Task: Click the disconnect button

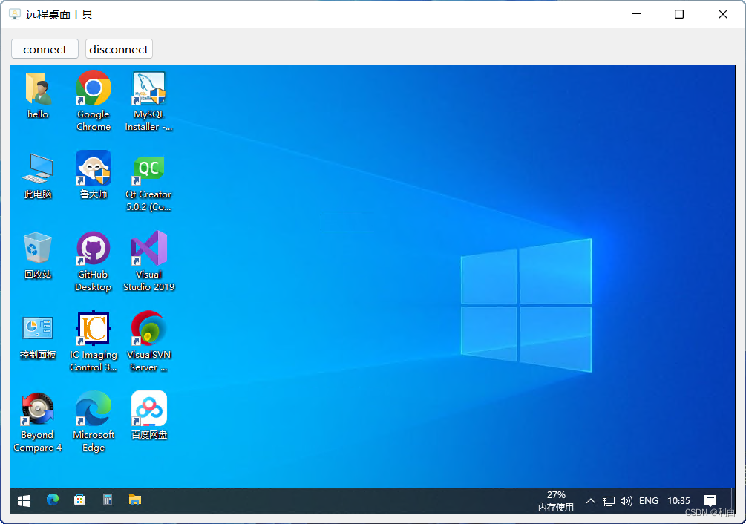Action: tap(119, 48)
